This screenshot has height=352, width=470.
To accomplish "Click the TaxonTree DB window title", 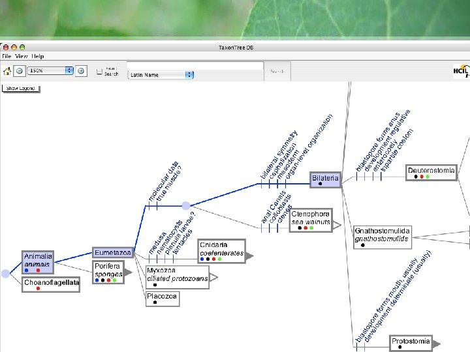I will click(236, 48).
